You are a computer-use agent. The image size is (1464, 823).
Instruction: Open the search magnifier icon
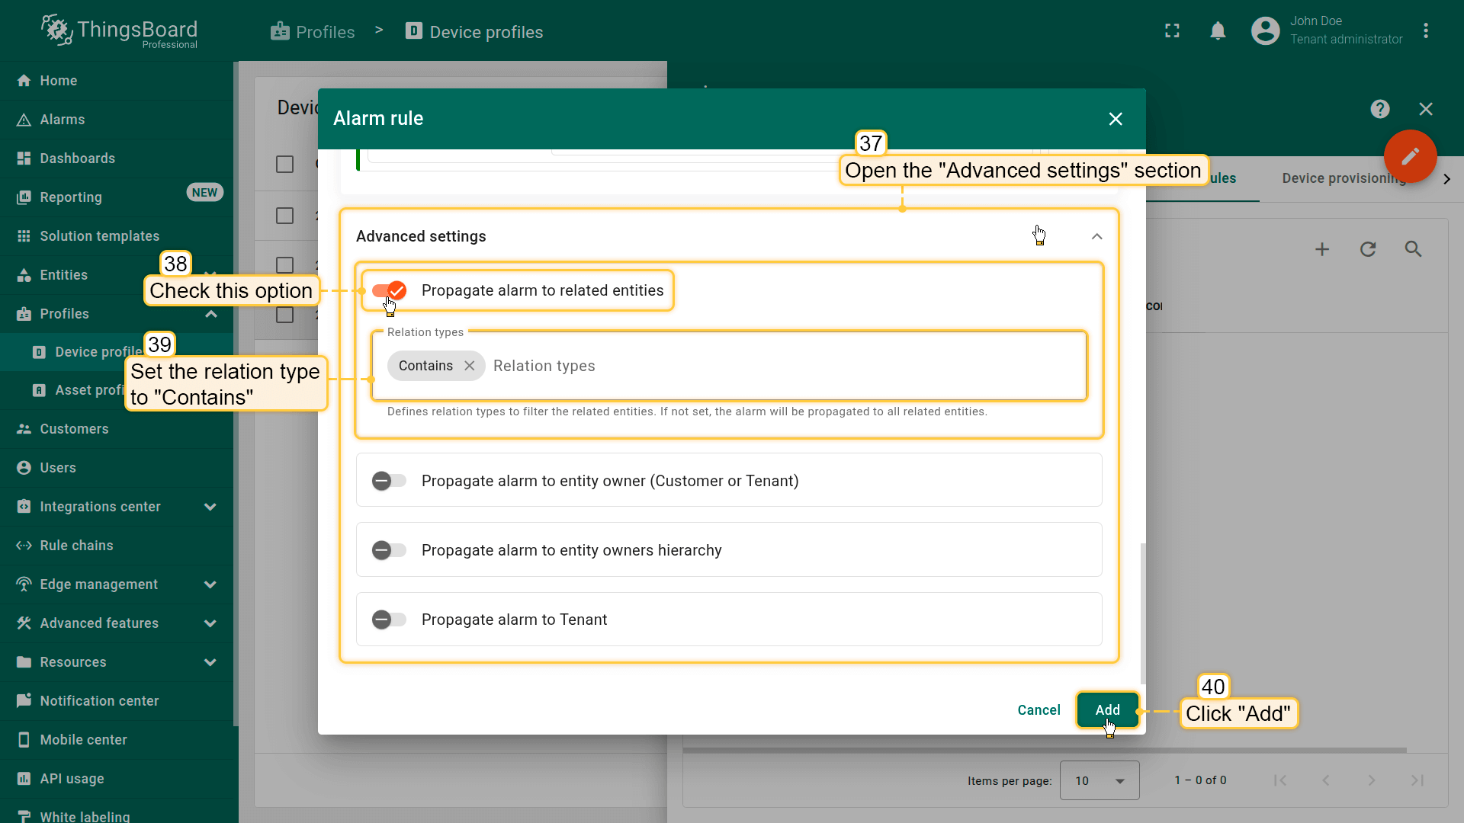point(1413,249)
